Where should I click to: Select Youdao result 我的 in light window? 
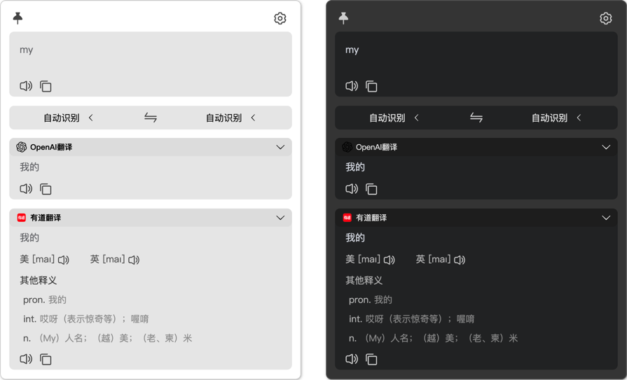pyautogui.click(x=29, y=238)
